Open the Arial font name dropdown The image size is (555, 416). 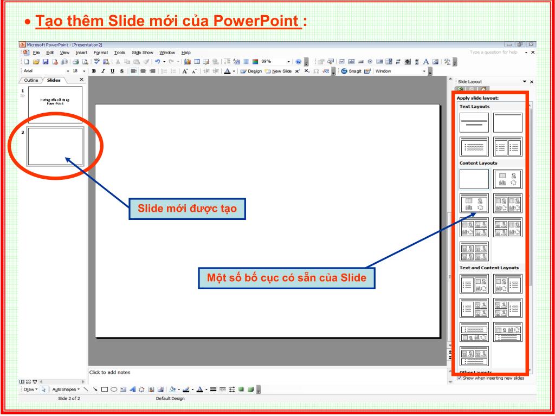point(68,71)
